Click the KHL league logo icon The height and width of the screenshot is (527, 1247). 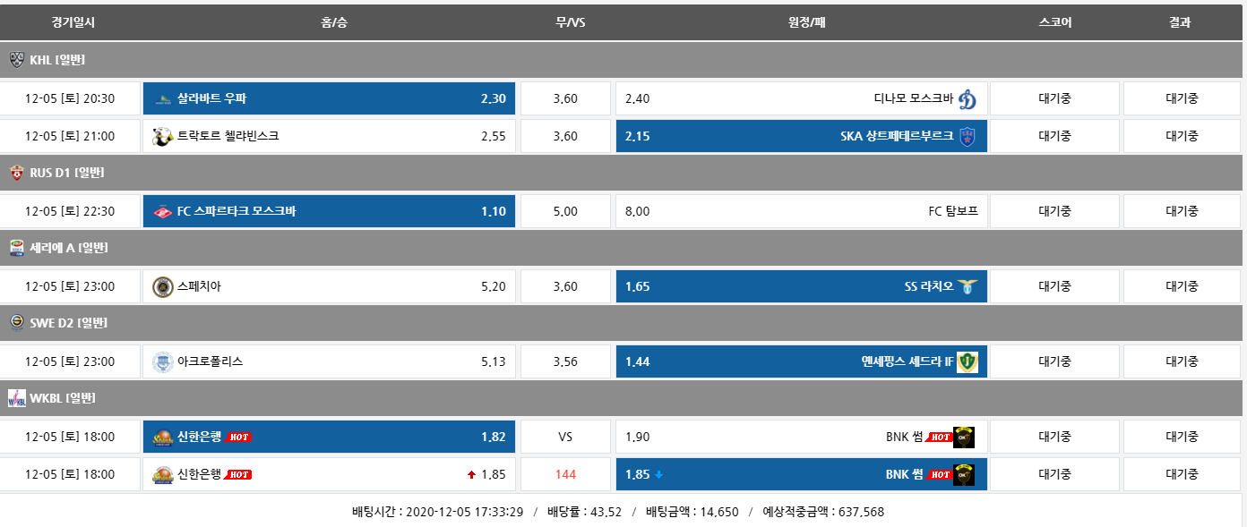point(17,60)
